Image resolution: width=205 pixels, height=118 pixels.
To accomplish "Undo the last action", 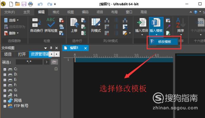I will pyautogui.click(x=40, y=4).
